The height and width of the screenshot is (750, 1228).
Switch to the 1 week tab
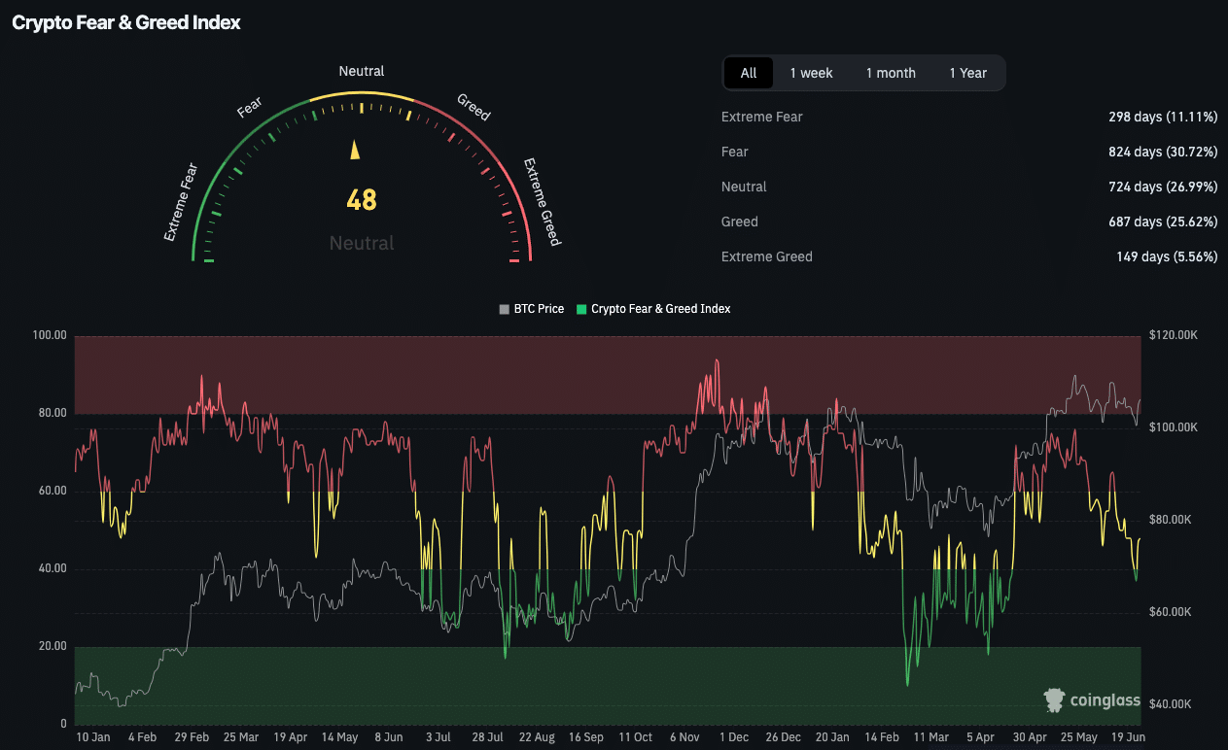pos(811,73)
